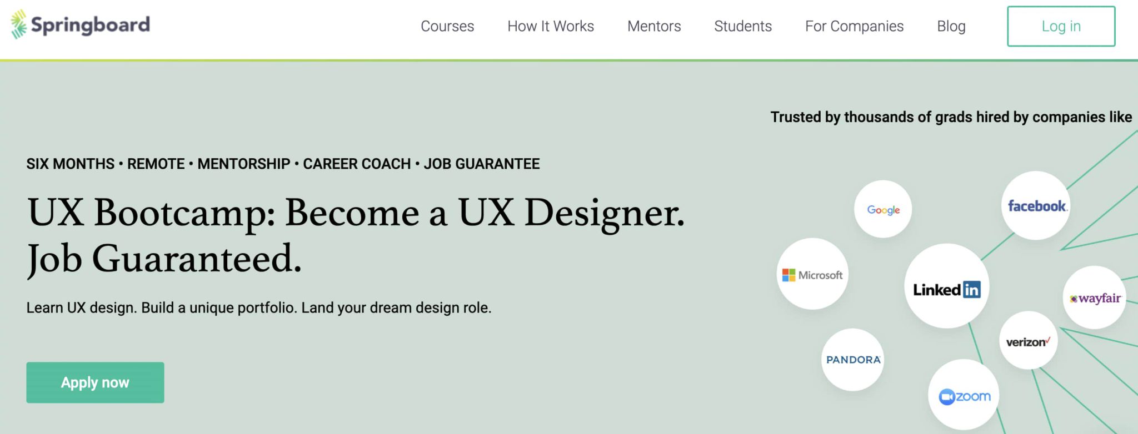
Task: Visit the Blog section
Action: click(951, 26)
